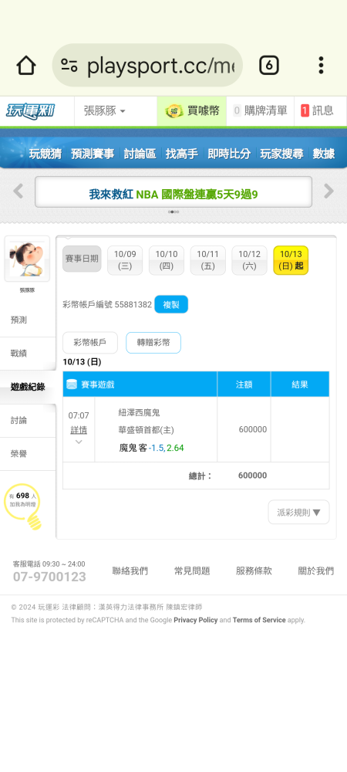Show the previous banner with the left arrow
Screen dimensions: 347x772
tap(19, 191)
